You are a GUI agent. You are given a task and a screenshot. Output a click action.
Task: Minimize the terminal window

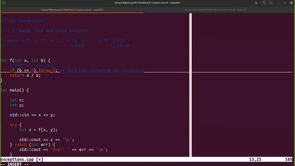click(278, 3)
